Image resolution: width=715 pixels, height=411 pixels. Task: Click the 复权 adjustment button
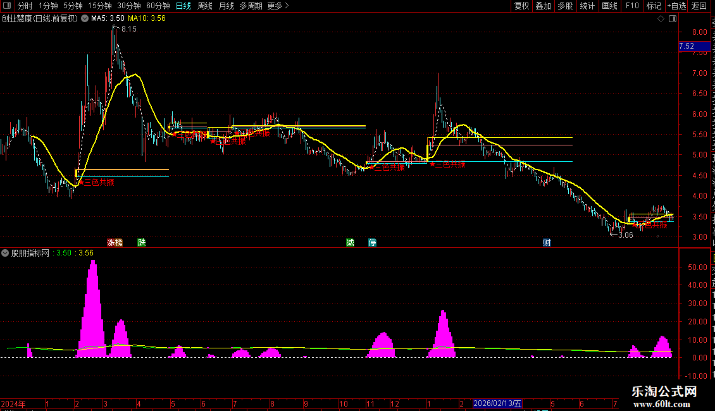point(521,6)
